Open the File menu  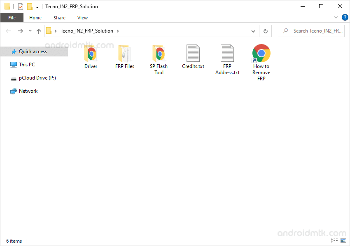pyautogui.click(x=12, y=18)
